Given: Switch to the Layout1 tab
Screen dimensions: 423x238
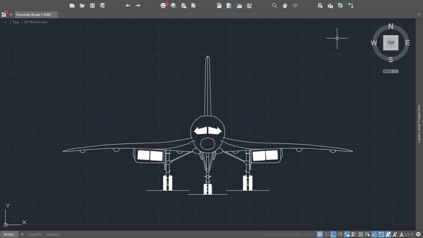Looking at the screenshot, I should click(x=34, y=234).
